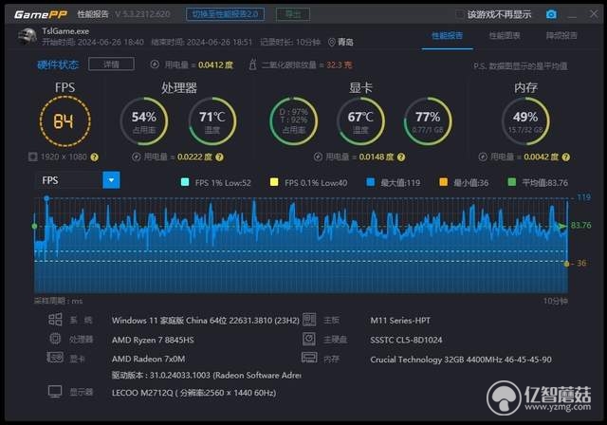Open the FPS chart metric dropdown arrow
This screenshot has width=607, height=425.
click(111, 180)
